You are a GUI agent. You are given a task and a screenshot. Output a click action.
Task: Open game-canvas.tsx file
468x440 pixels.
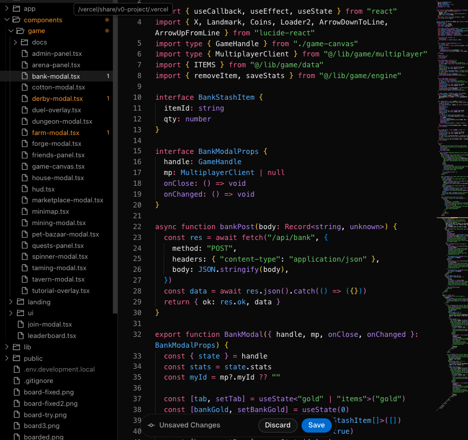click(58, 166)
